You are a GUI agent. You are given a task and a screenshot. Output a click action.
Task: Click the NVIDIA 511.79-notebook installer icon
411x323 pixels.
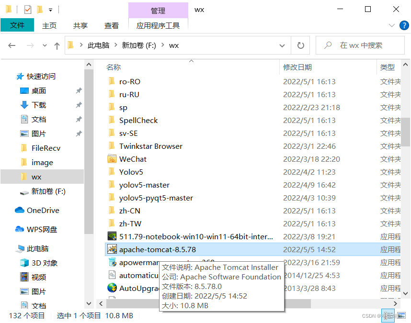click(112, 236)
